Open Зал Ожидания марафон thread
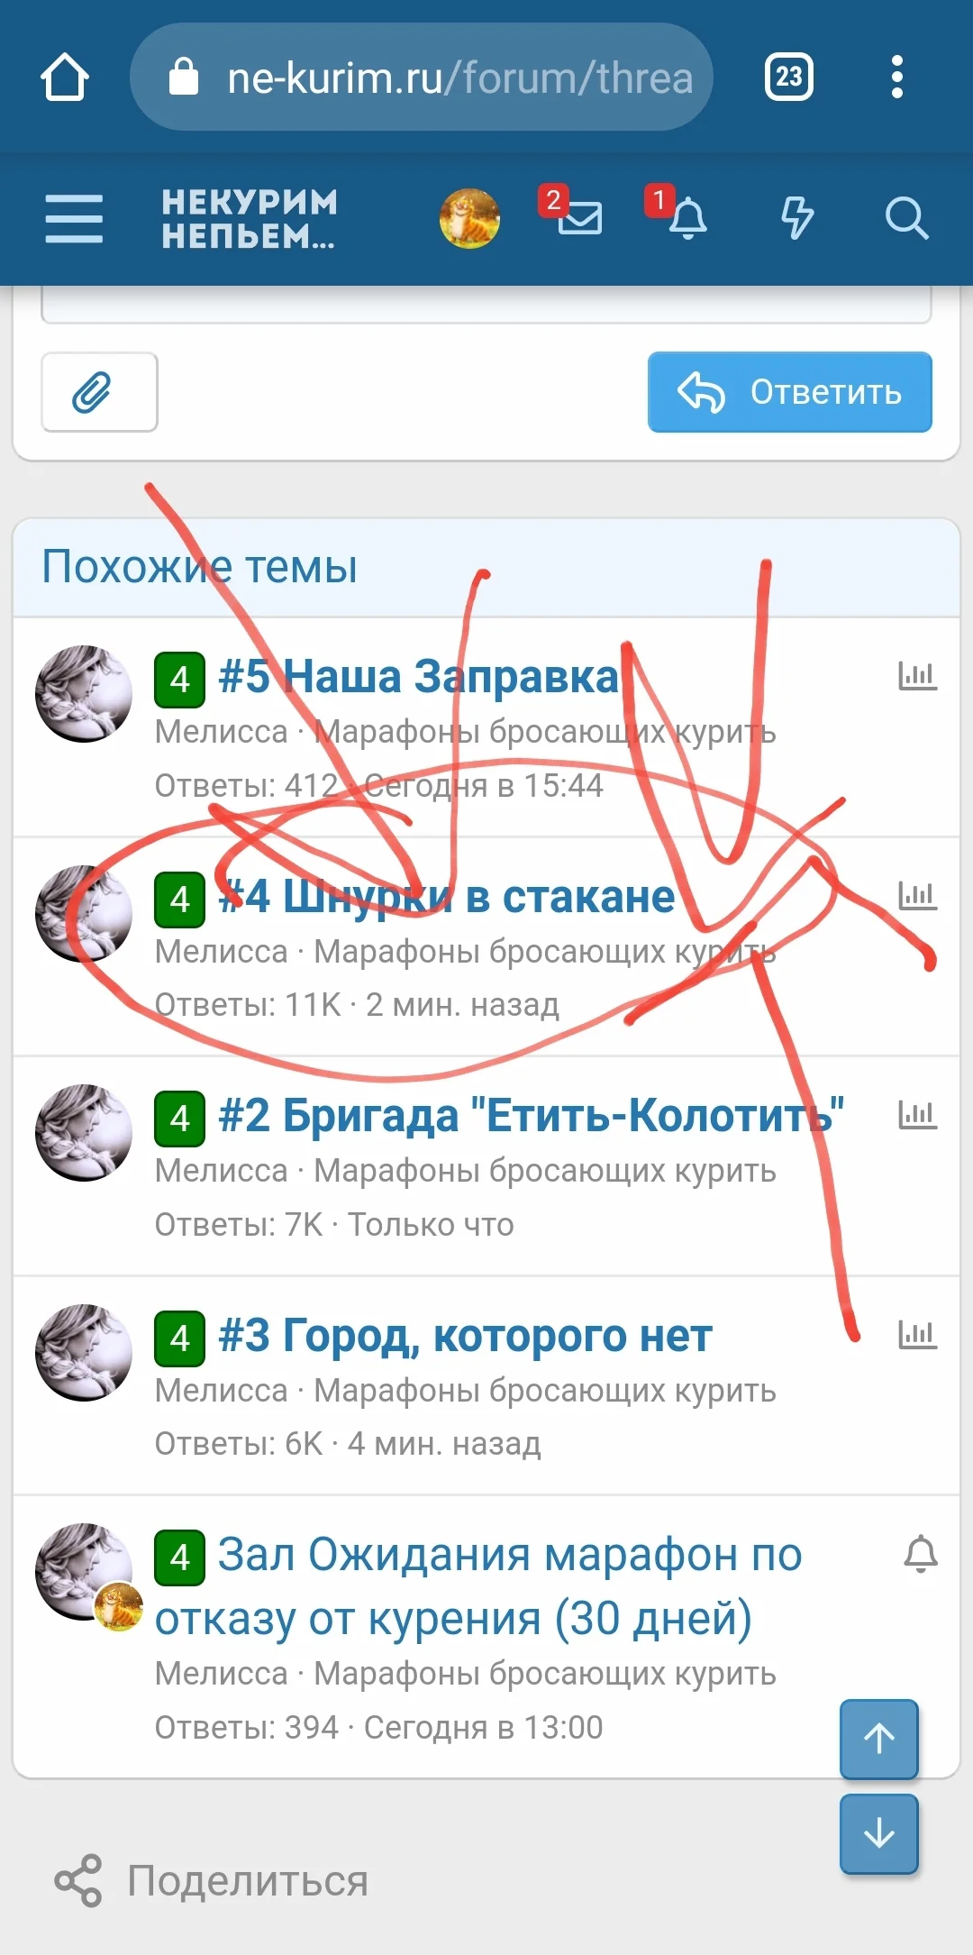 [478, 1586]
